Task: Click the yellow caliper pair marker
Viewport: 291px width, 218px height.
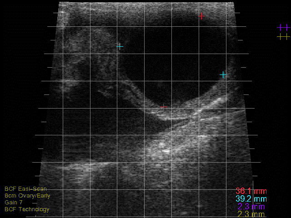Action: [283, 37]
